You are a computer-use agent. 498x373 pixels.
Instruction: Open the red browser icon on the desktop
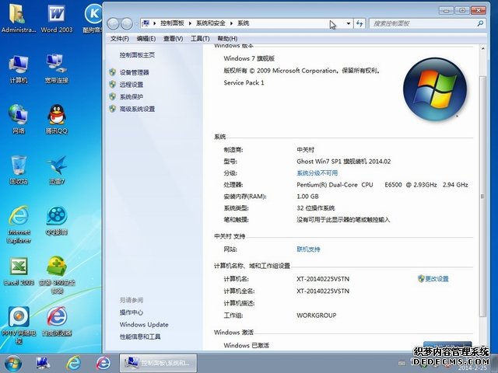[x=57, y=322]
